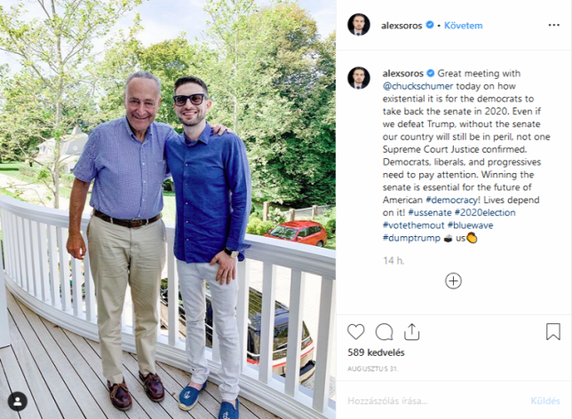572x419 pixels.
Task: Open the #bluewave hashtag
Action: [470, 225]
